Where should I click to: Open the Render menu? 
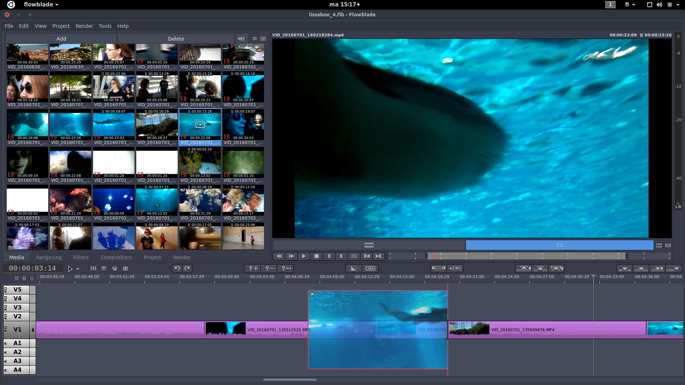click(84, 26)
